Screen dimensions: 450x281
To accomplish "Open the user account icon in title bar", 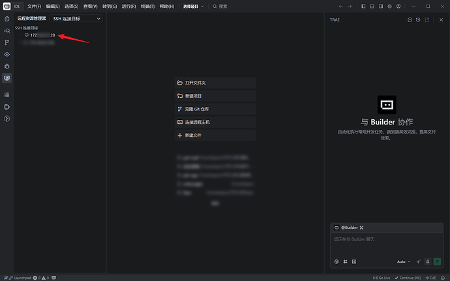I will tap(398, 6).
